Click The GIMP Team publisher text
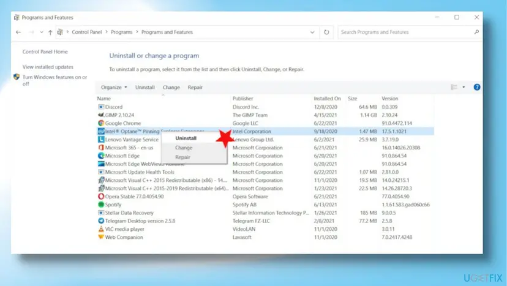Image resolution: width=507 pixels, height=286 pixels. tap(250, 115)
